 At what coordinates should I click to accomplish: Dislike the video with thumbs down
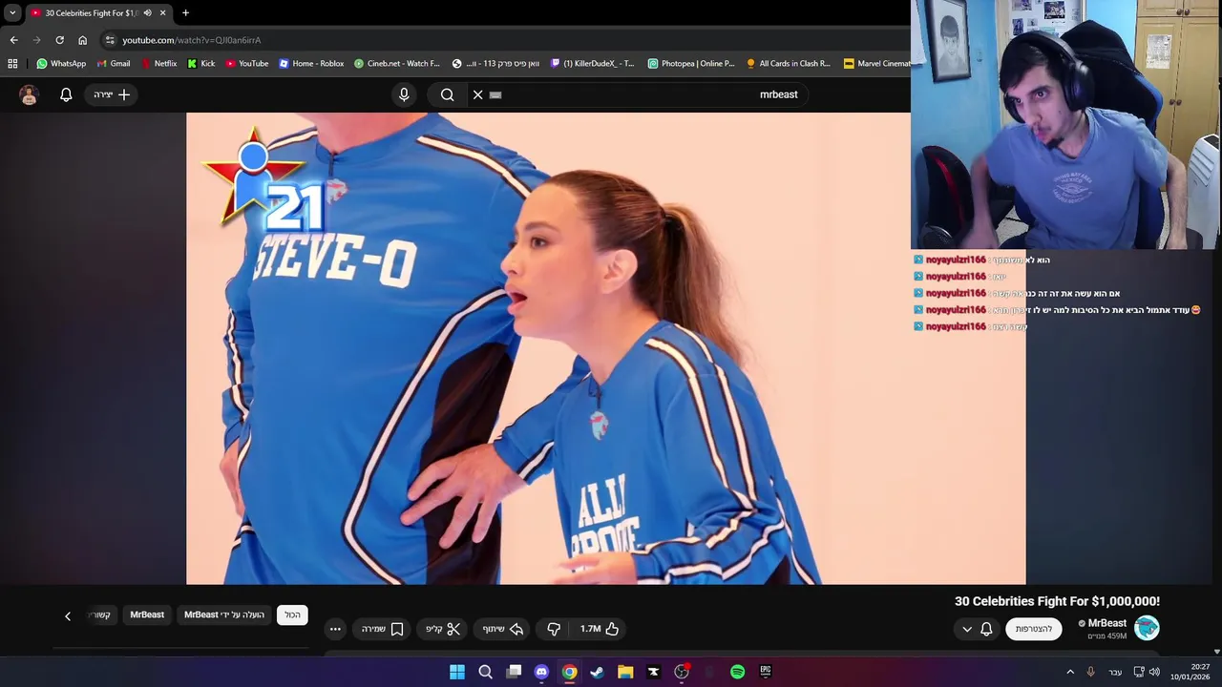[554, 629]
